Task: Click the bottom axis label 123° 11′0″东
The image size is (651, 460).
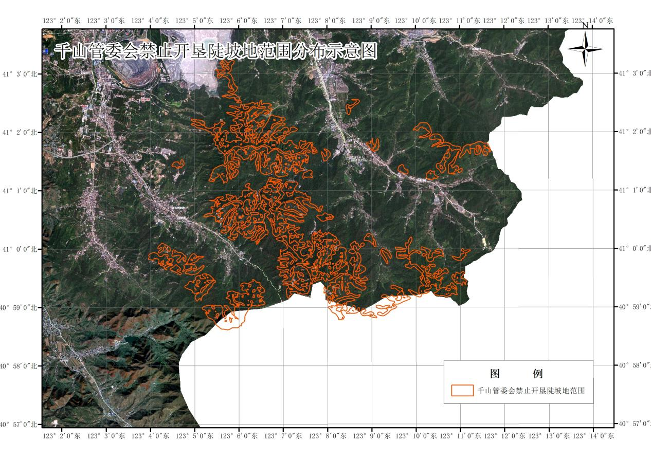Action: point(460,436)
